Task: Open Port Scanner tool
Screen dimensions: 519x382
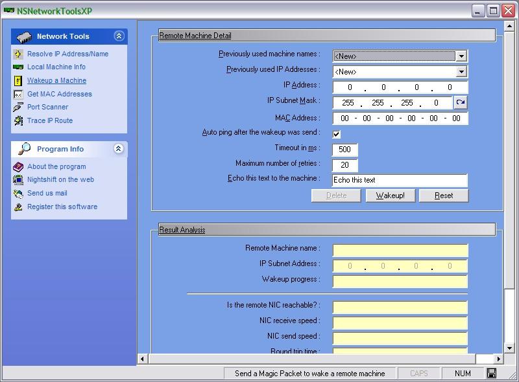Action: coord(47,107)
